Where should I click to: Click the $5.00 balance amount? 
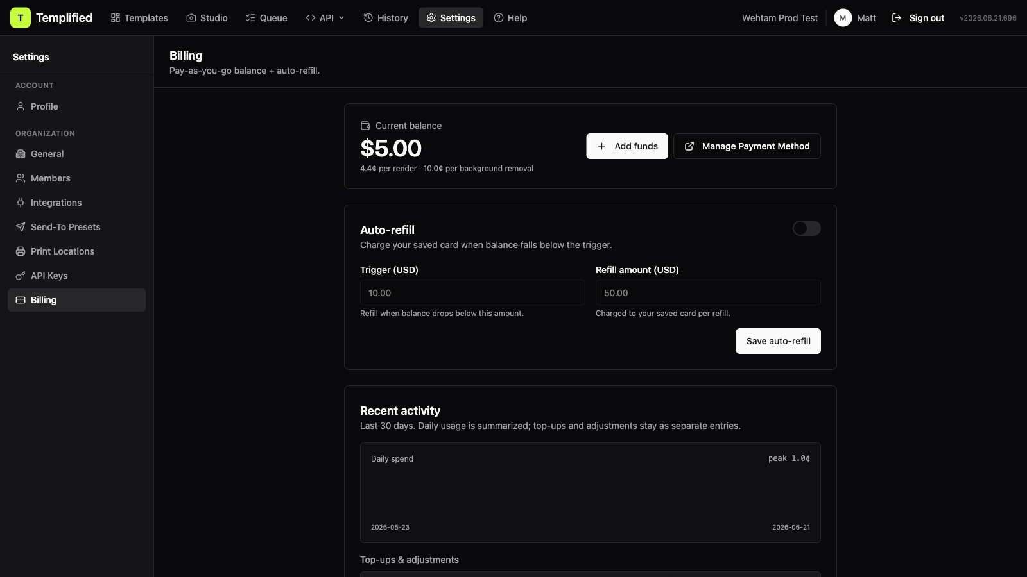click(391, 148)
